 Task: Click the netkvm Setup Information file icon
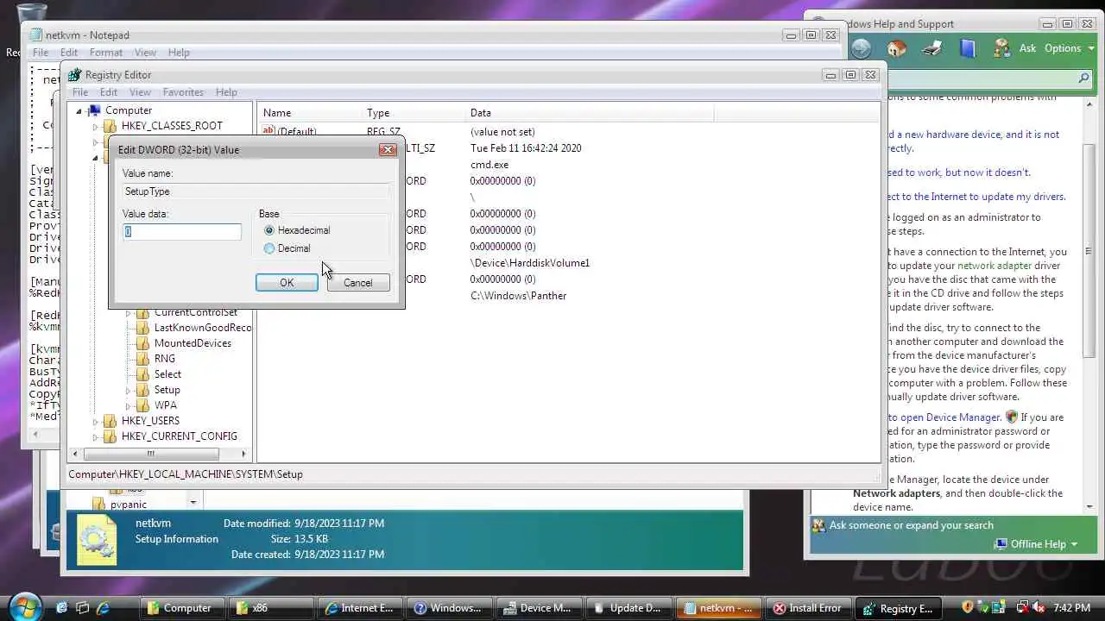coord(96,540)
